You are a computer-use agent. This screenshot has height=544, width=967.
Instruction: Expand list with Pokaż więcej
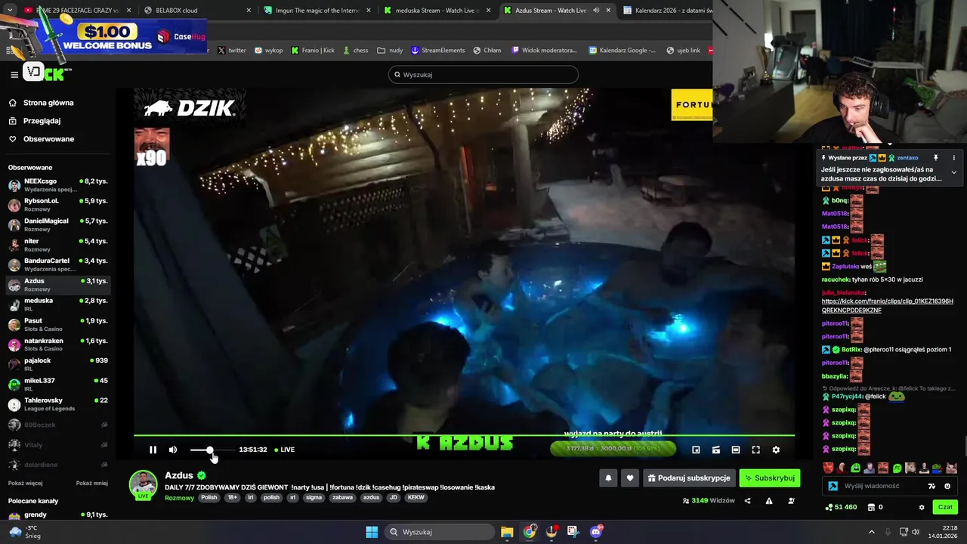click(x=25, y=483)
